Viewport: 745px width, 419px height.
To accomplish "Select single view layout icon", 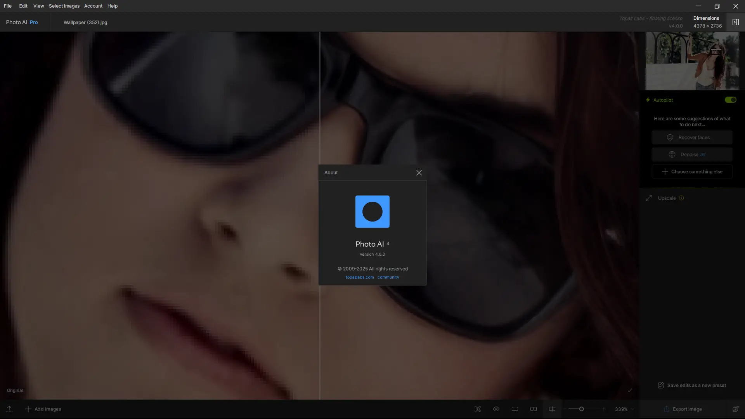I will pyautogui.click(x=515, y=409).
